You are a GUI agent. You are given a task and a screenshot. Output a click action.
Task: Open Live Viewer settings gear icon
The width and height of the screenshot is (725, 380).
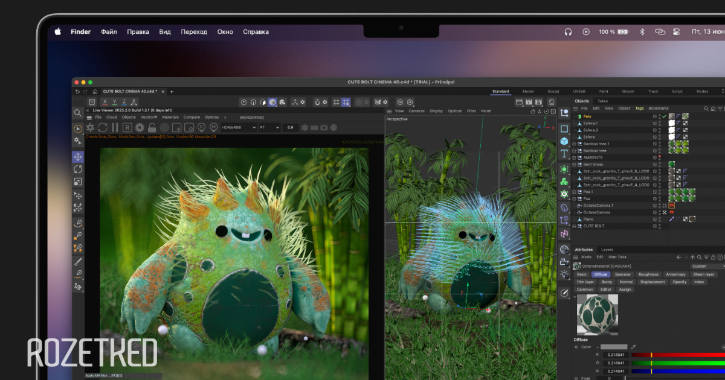point(140,127)
